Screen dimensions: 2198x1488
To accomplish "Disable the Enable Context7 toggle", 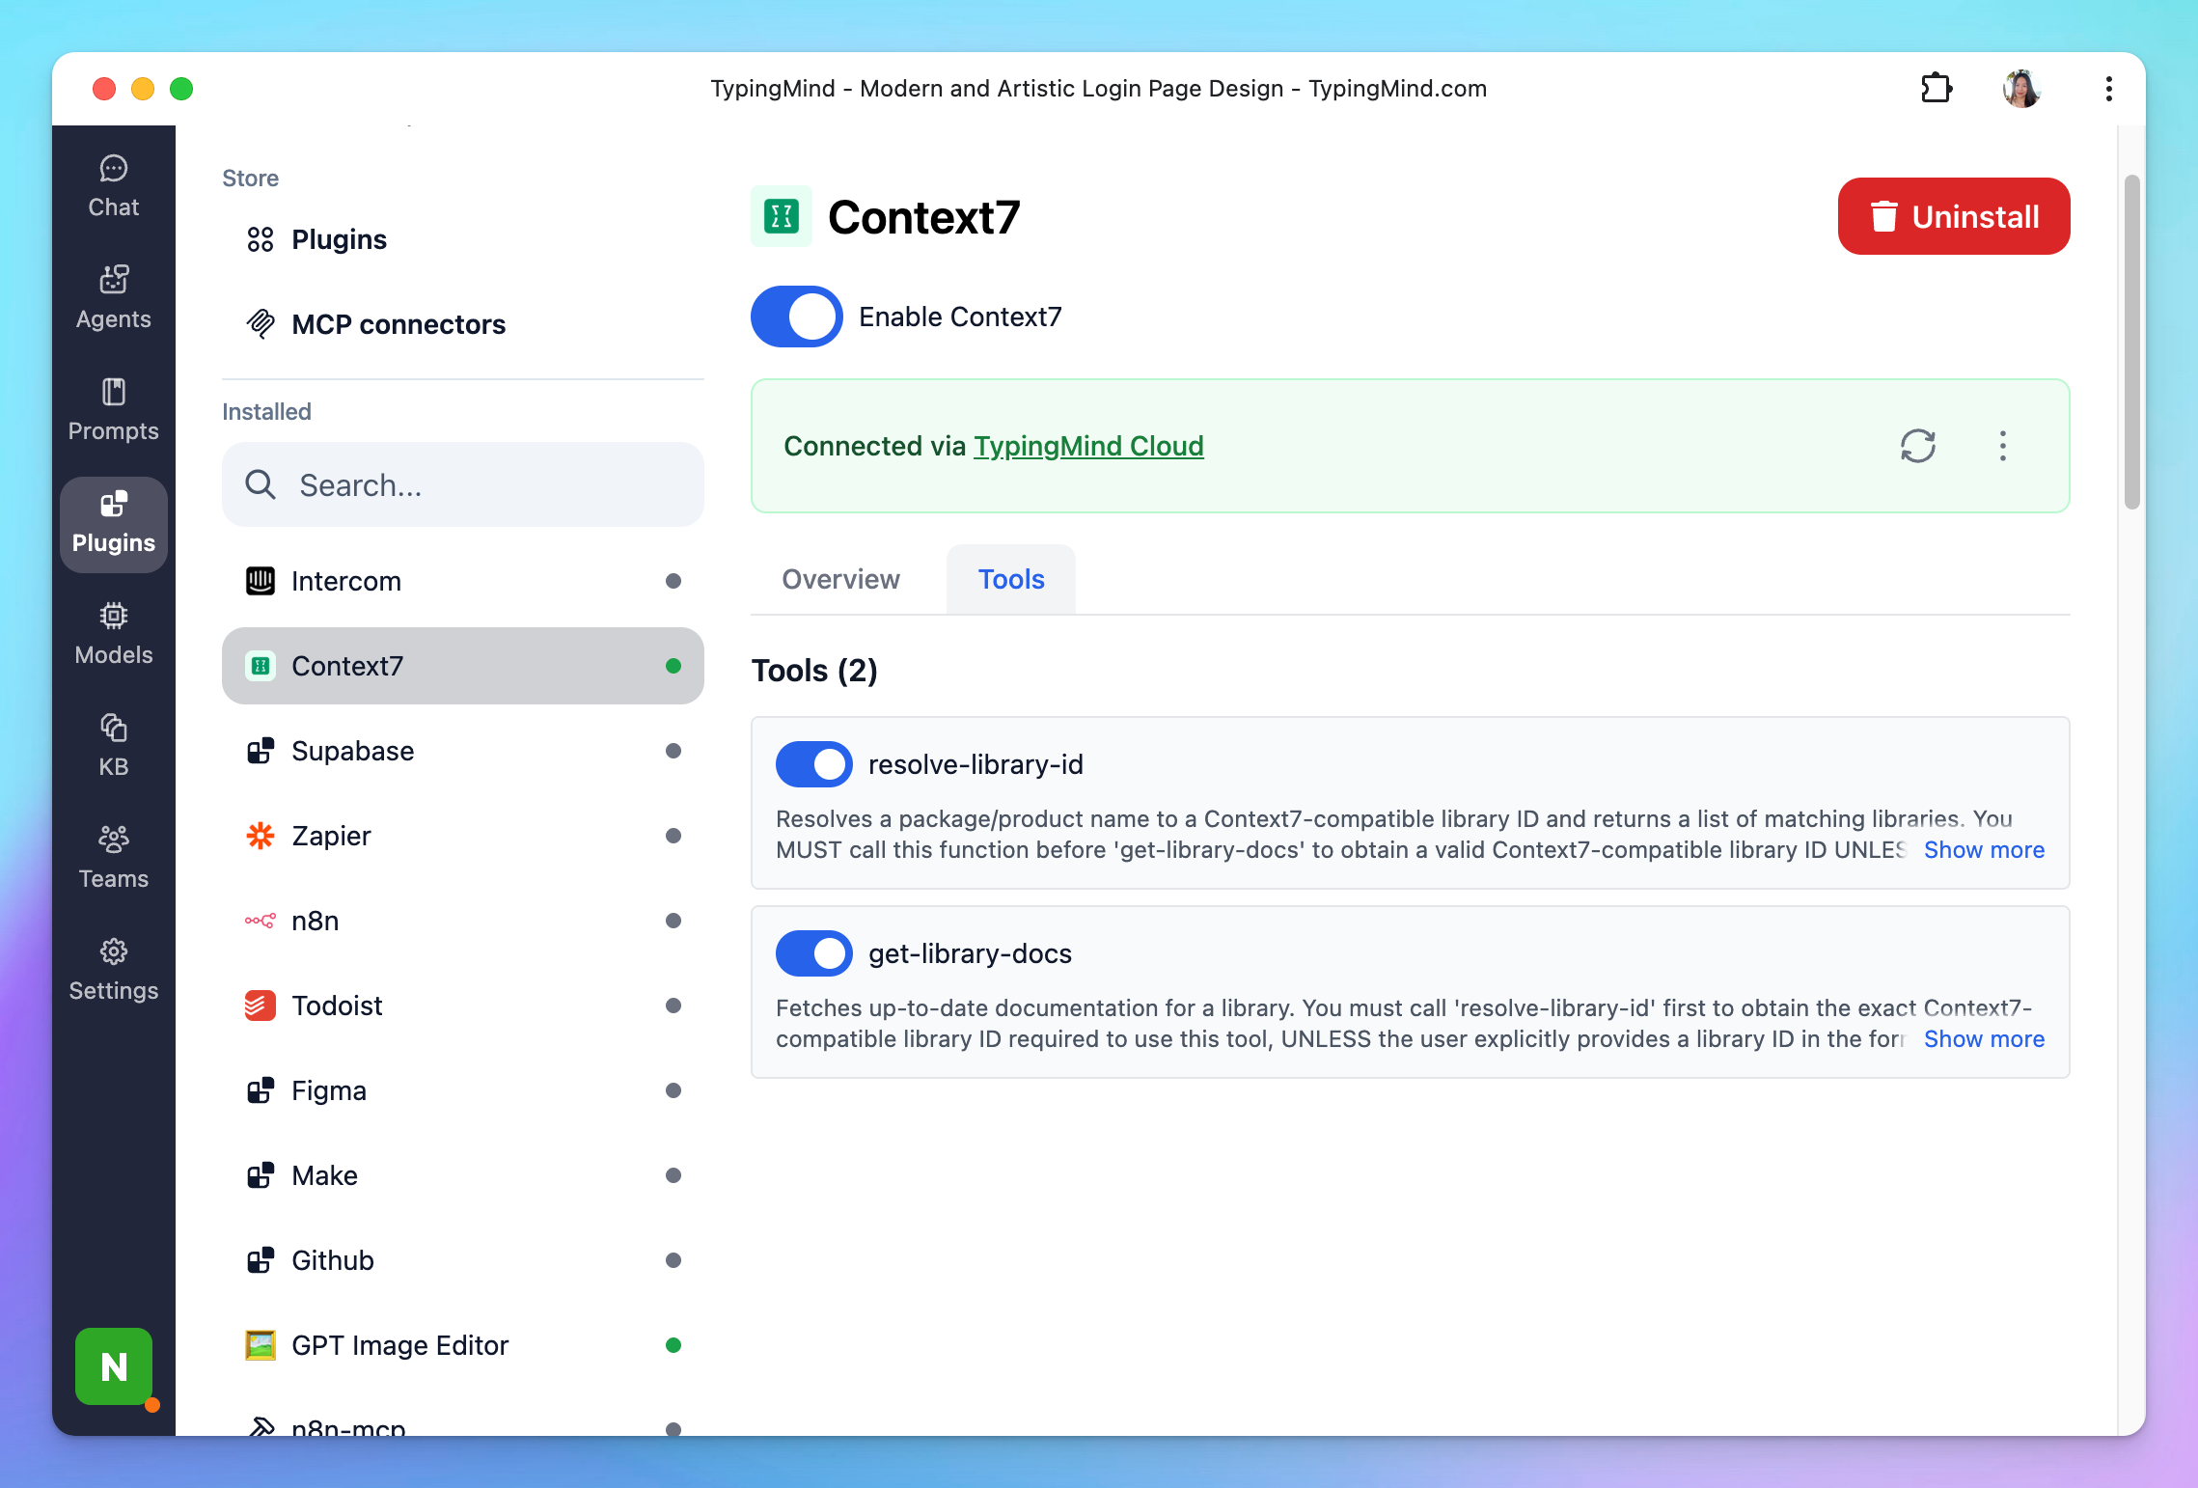I will 796,317.
